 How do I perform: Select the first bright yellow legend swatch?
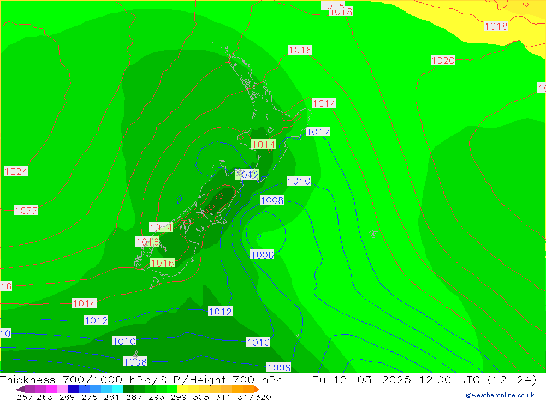click(183, 389)
